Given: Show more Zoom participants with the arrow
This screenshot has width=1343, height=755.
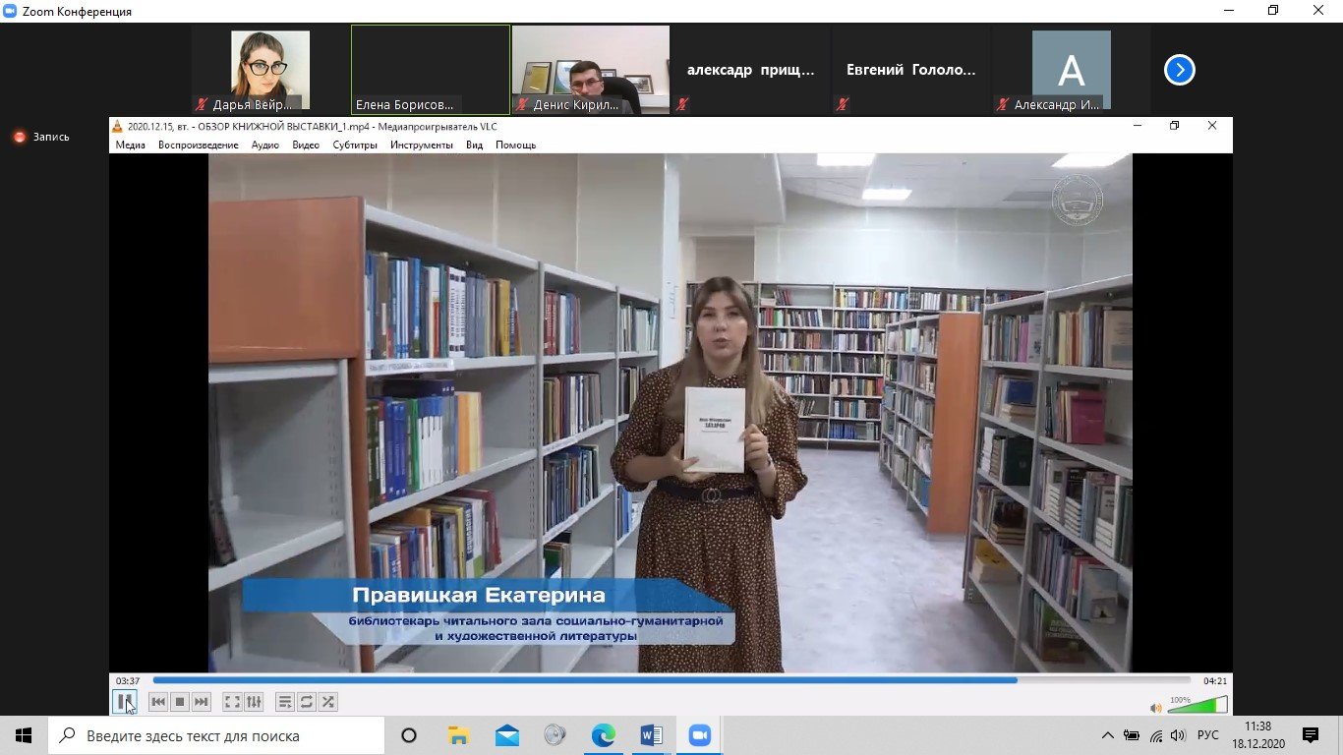Looking at the screenshot, I should pyautogui.click(x=1179, y=70).
